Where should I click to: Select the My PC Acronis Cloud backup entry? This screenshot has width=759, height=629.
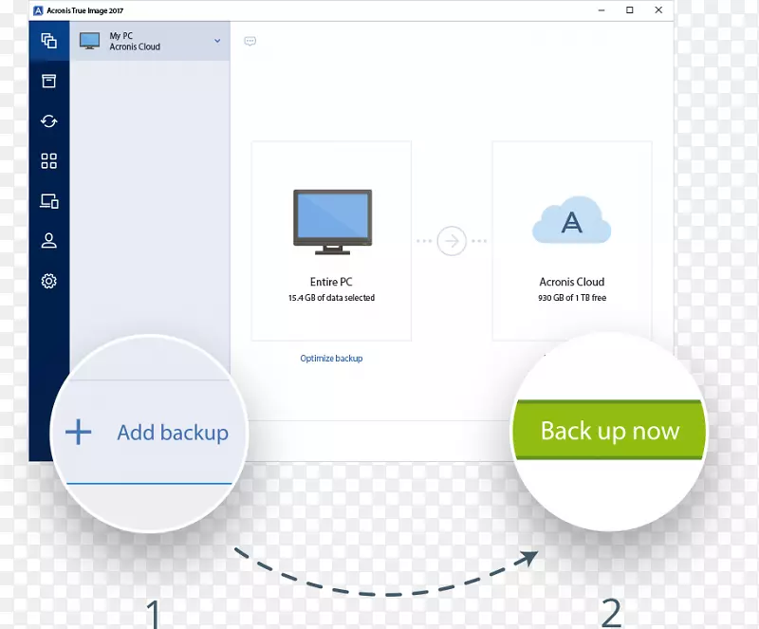150,41
